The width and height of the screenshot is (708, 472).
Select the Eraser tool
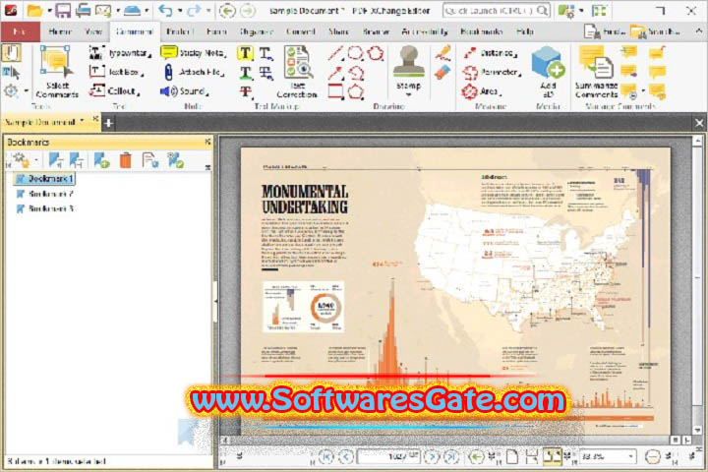pyautogui.click(x=442, y=73)
